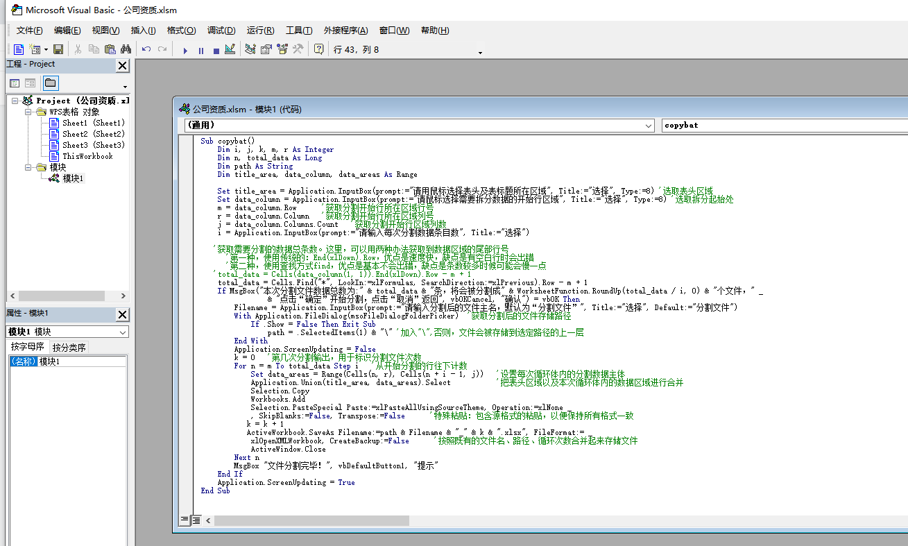
Task: Open the 调试(D) menu
Action: click(x=221, y=31)
